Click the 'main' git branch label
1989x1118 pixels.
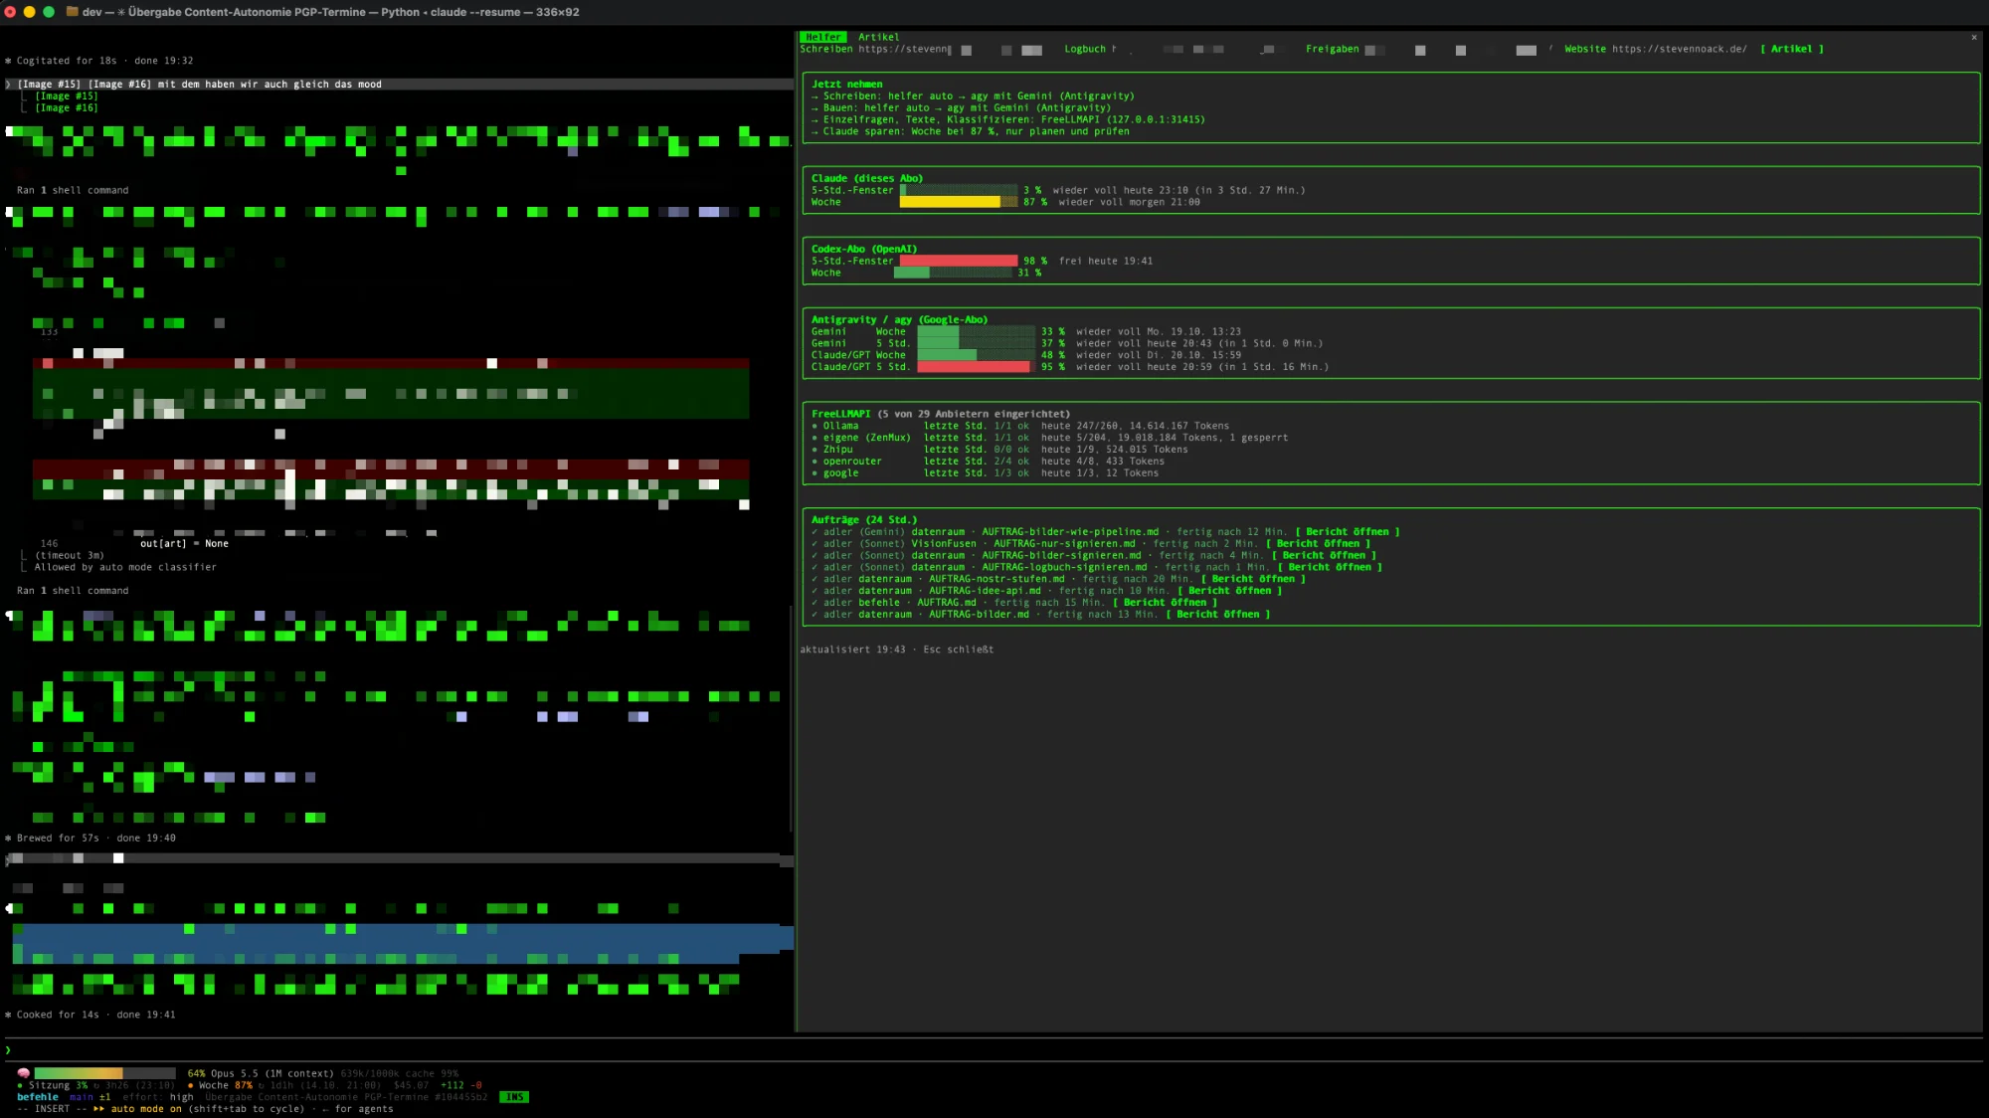coord(81,1097)
